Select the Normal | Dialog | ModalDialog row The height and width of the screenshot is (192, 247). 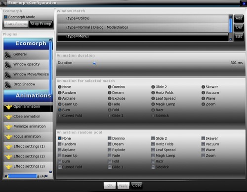point(143,27)
